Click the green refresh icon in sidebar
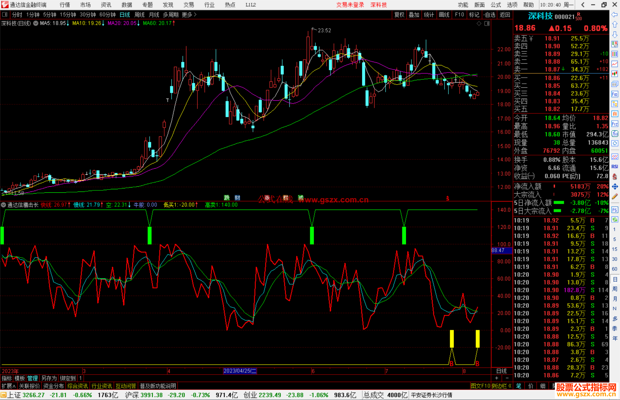 [615, 220]
